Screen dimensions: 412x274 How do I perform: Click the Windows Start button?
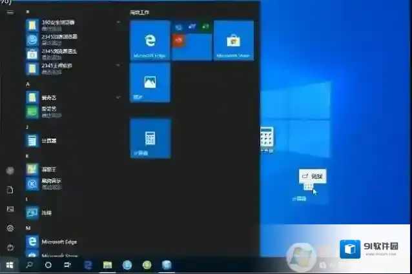click(x=10, y=265)
